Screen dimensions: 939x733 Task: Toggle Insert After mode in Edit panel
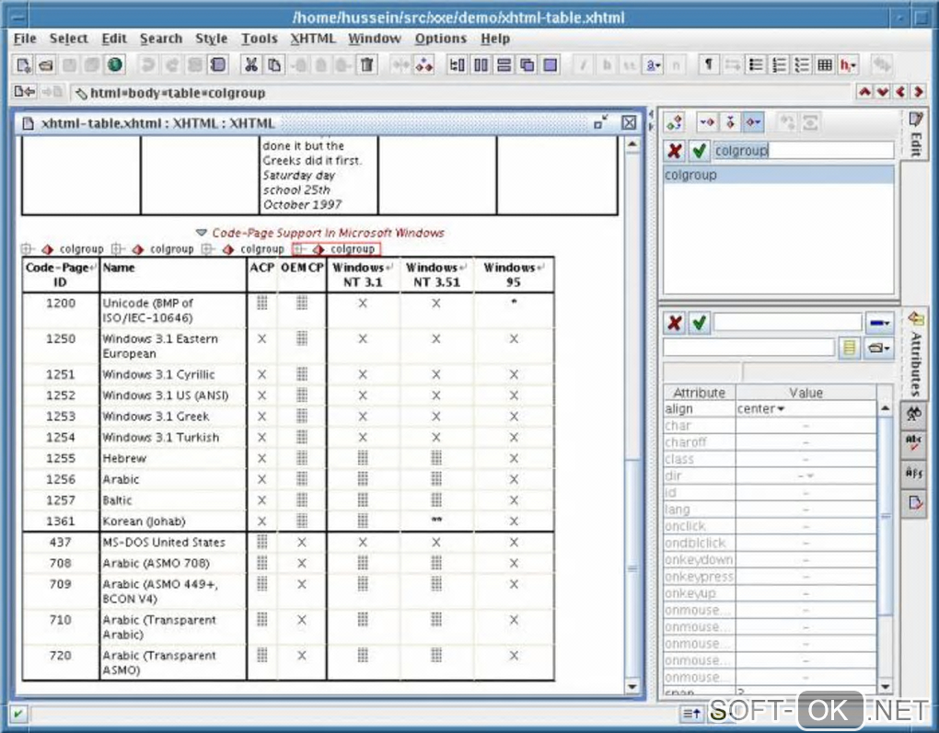753,122
